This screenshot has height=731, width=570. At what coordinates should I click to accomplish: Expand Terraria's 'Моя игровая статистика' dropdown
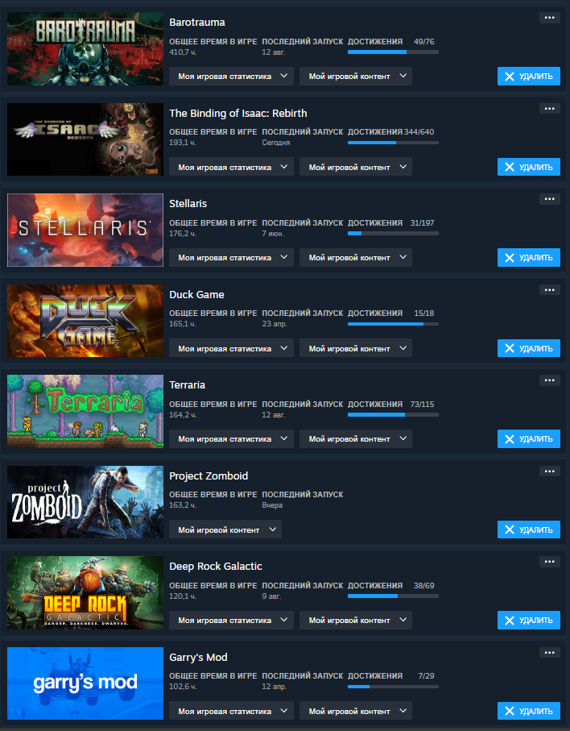[x=231, y=438]
